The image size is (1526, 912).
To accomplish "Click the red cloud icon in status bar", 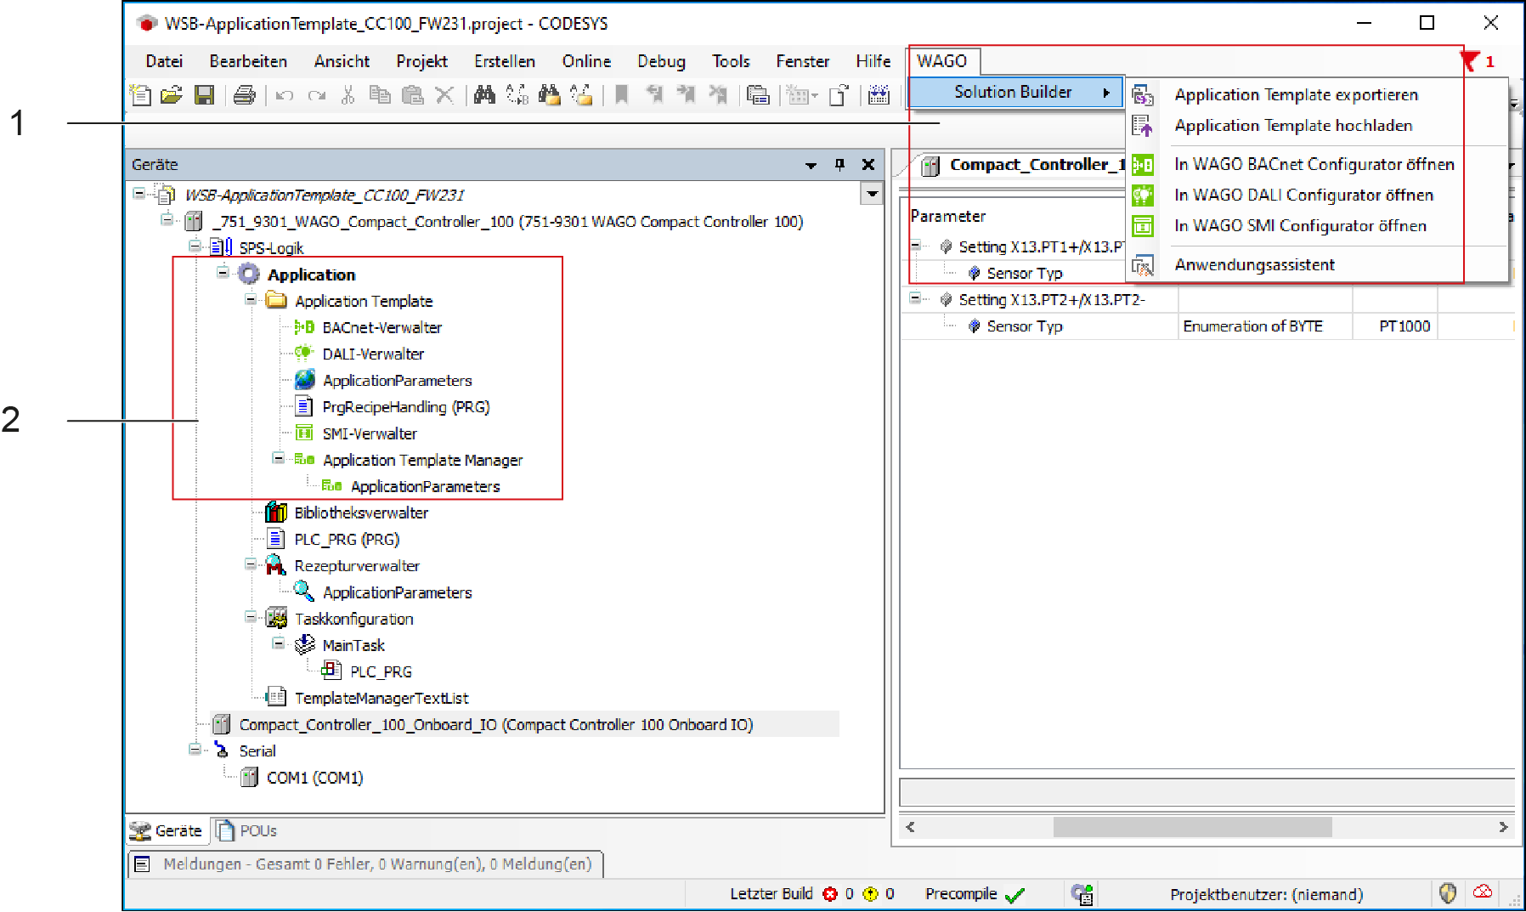I will [1483, 892].
